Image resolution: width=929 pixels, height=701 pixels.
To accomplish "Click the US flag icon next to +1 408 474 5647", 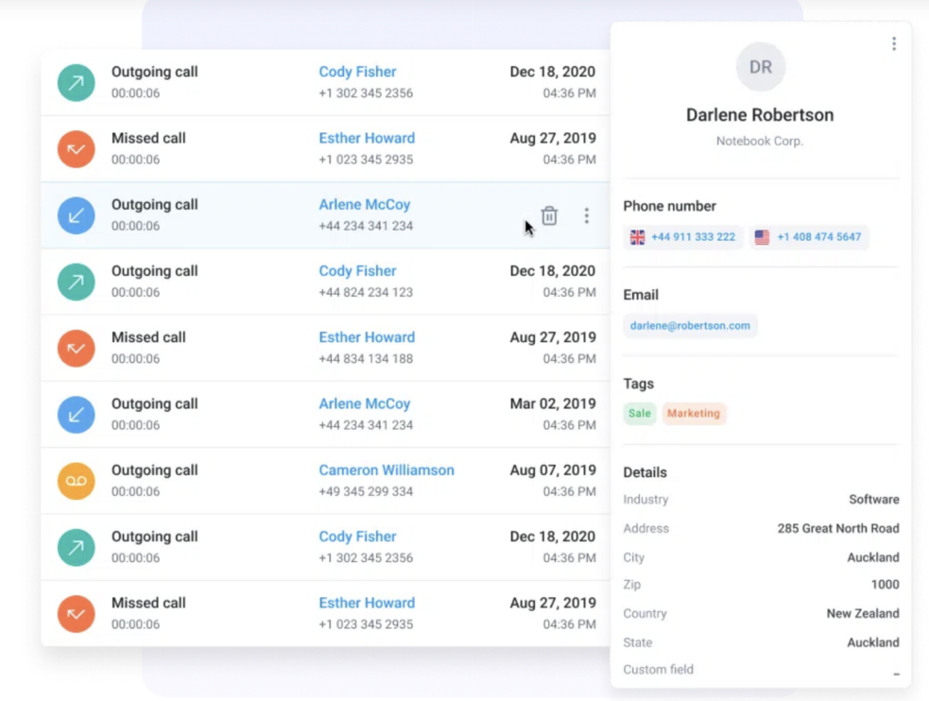I will (763, 237).
